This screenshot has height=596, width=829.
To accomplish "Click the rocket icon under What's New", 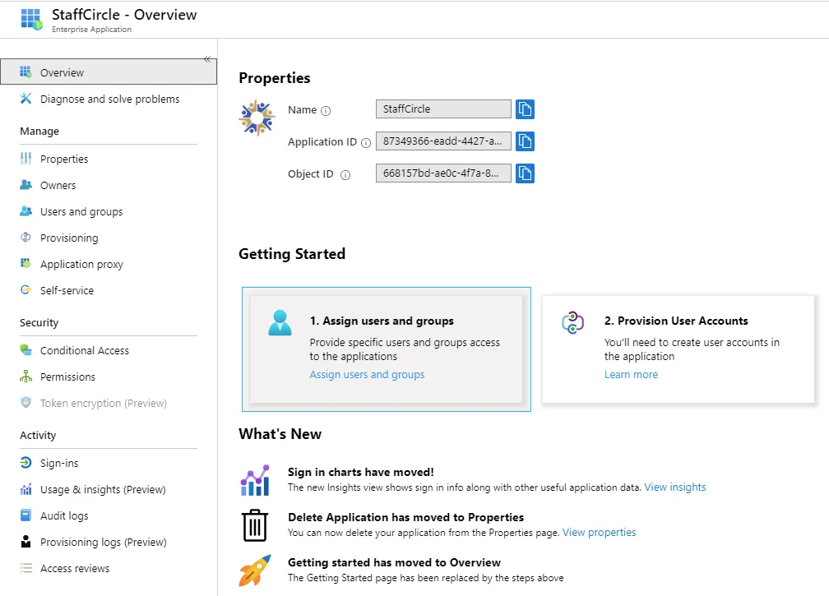I will point(255,571).
